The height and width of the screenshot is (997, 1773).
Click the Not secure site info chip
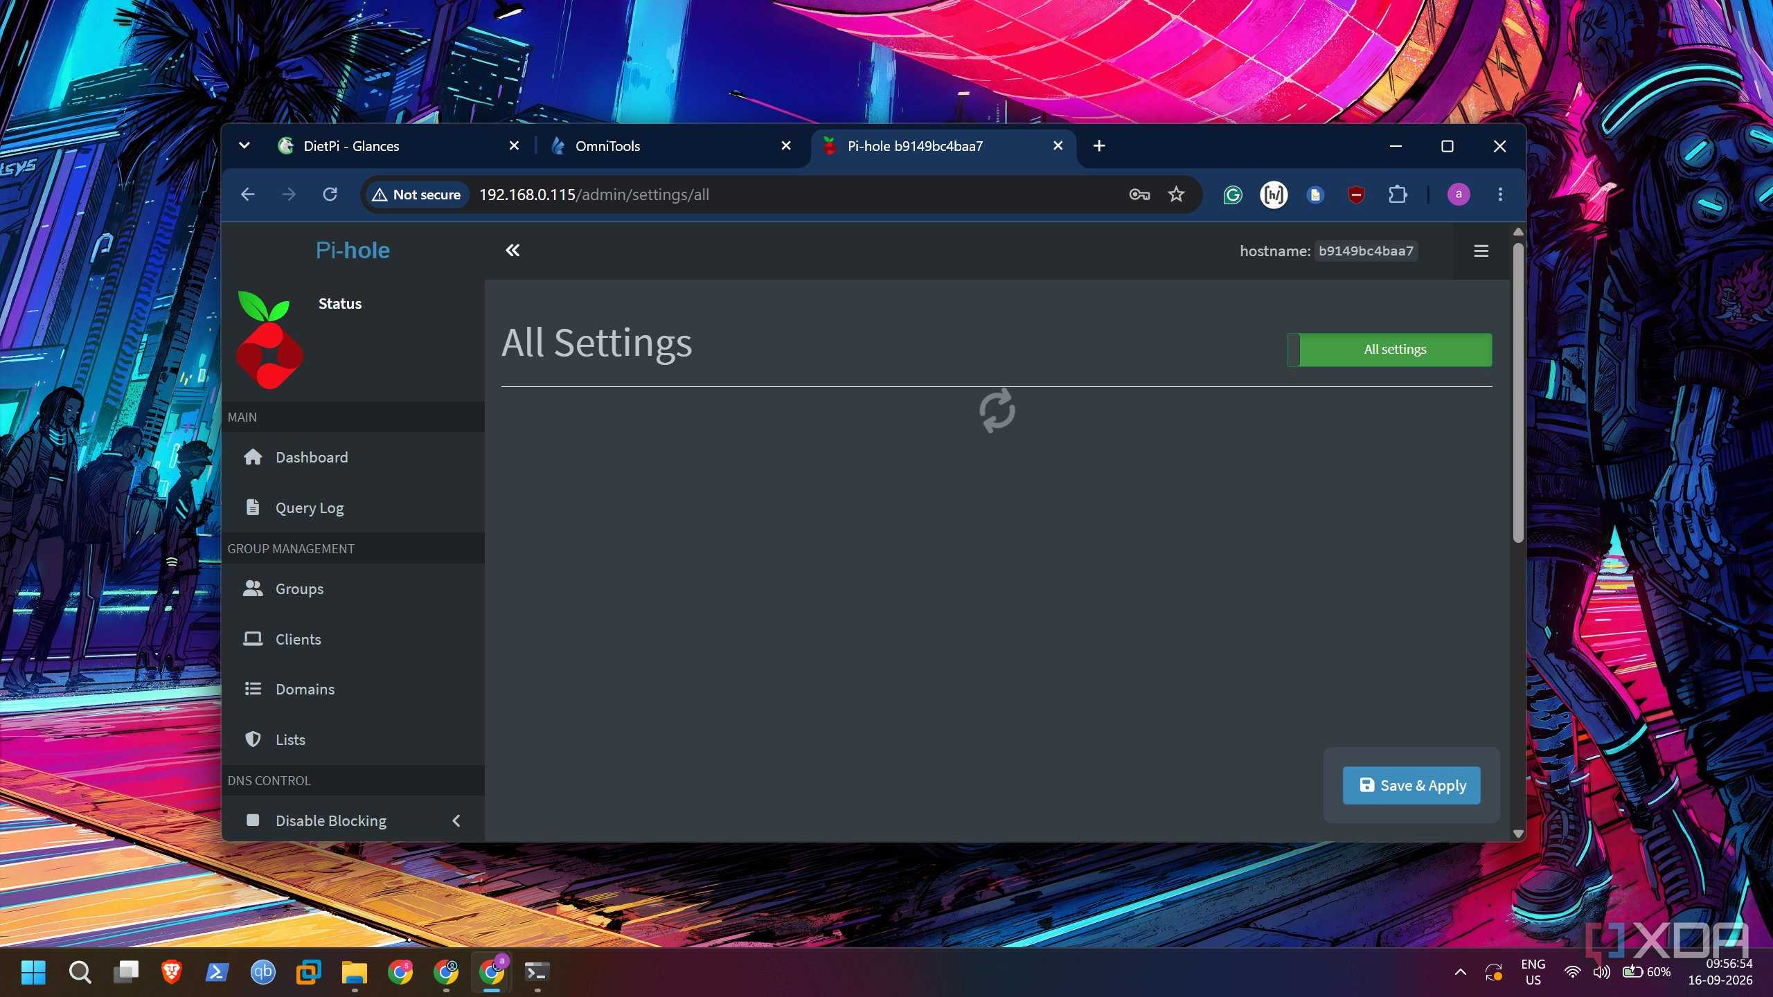point(416,195)
